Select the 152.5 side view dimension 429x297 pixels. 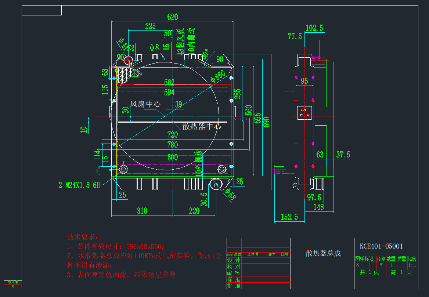click(289, 217)
